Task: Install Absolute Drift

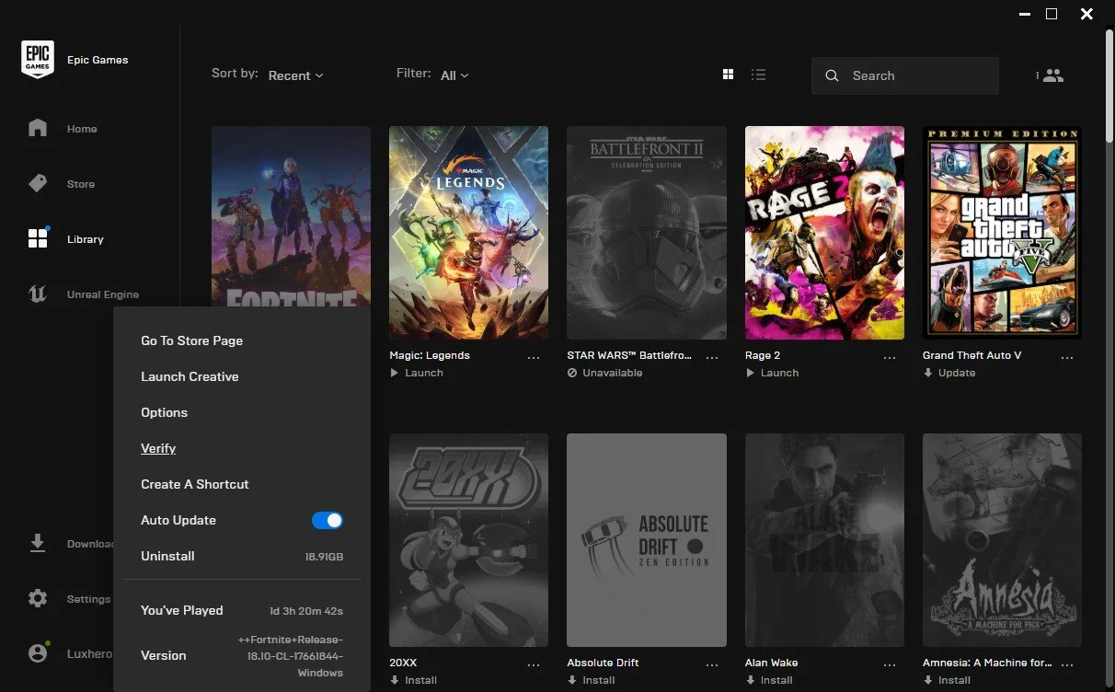Action: 592,680
